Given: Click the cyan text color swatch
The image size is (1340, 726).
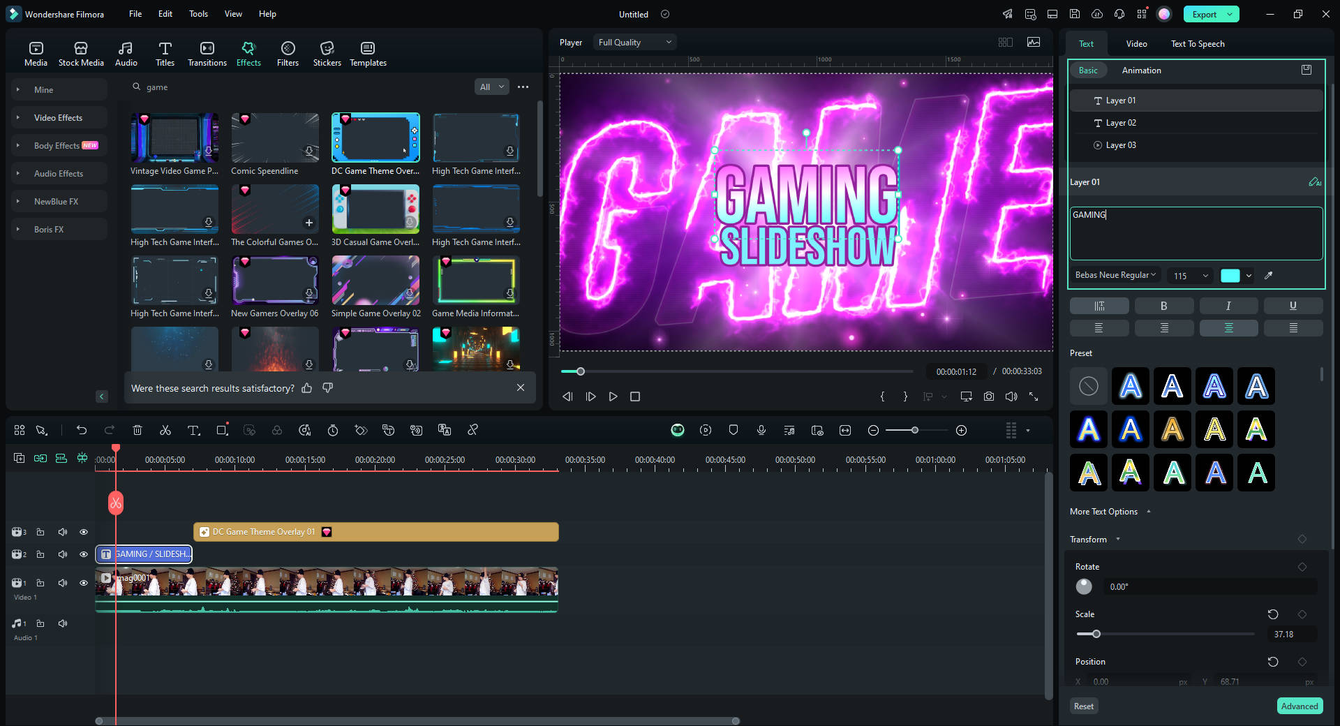Looking at the screenshot, I should tap(1230, 276).
